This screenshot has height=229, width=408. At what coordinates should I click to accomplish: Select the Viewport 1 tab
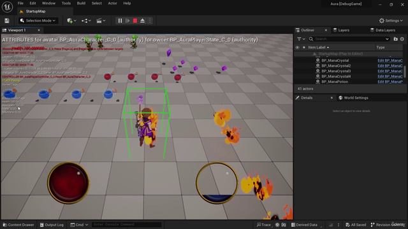[17, 31]
